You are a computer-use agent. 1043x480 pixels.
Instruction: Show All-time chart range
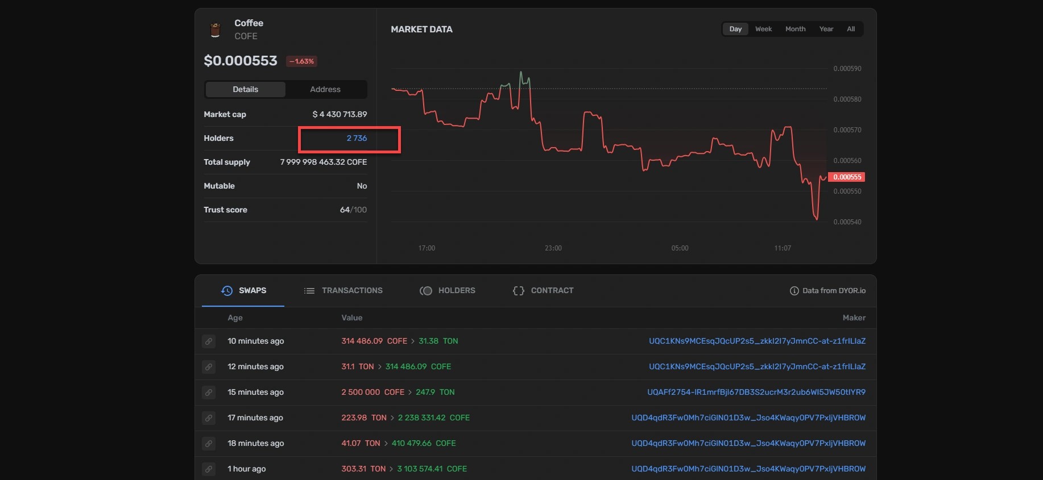[x=850, y=29]
